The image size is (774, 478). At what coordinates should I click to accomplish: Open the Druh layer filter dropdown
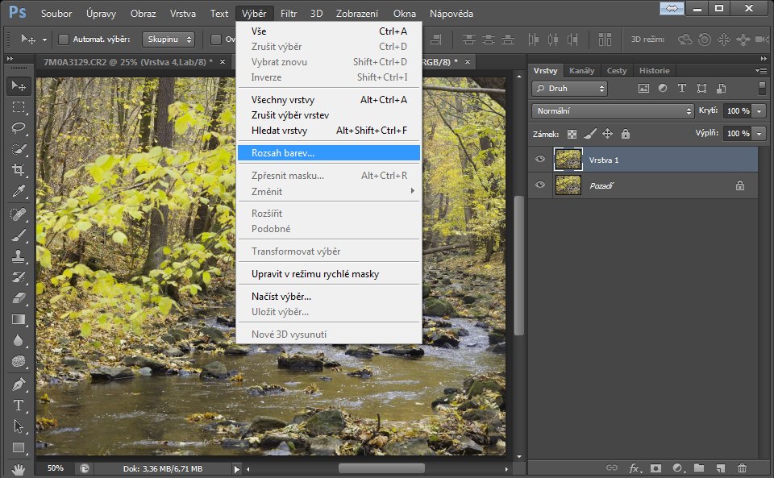click(x=571, y=89)
